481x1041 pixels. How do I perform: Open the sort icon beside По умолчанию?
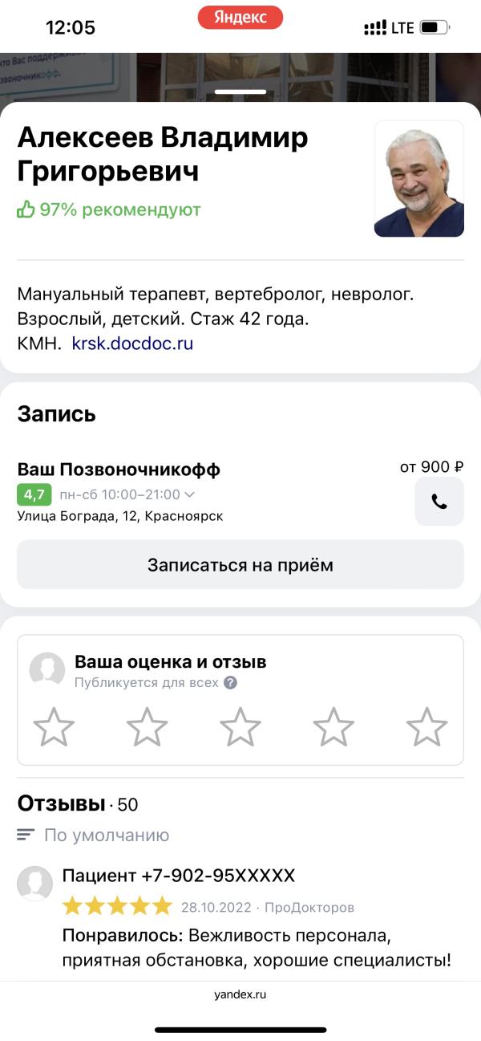pos(26,836)
